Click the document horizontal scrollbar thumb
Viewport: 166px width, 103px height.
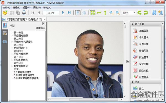point(94,99)
